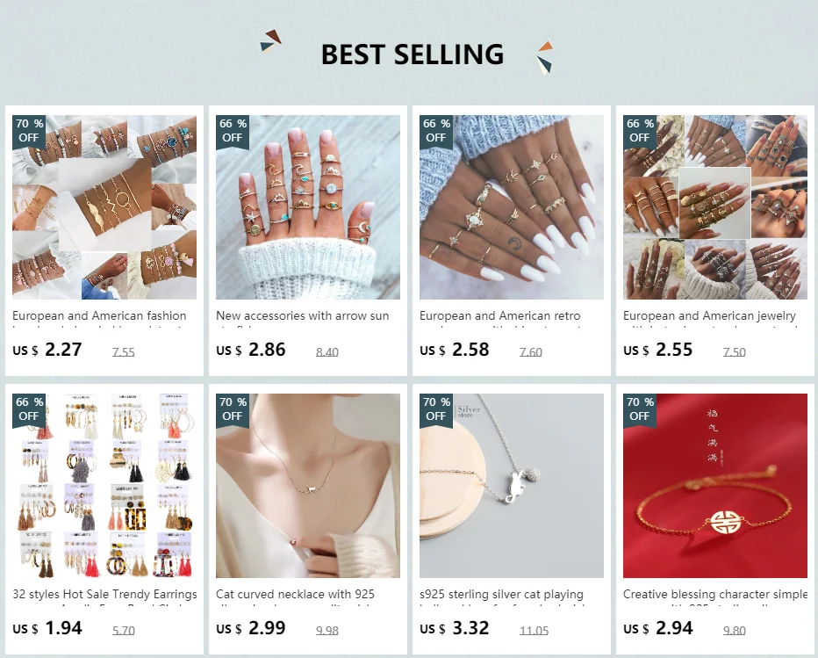The width and height of the screenshot is (818, 658).
Task: Open '32 styles Hot Sale Trendy Earrings' link
Action: tap(104, 594)
